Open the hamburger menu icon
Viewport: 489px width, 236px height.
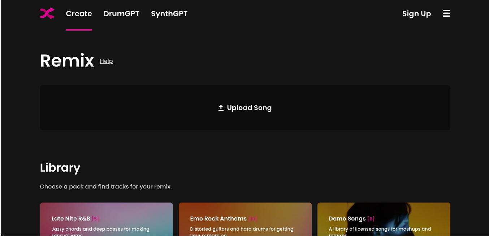point(446,14)
